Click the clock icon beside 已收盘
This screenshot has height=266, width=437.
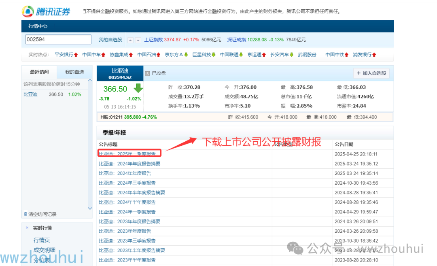(147, 73)
